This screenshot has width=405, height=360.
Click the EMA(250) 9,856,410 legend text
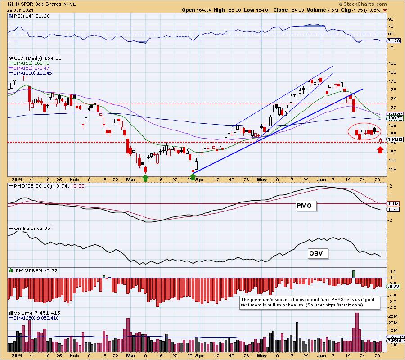[36, 318]
